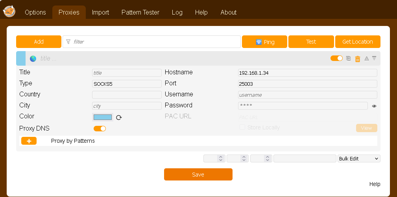Show the password with the eye icon
397x197 pixels.
coord(374,106)
